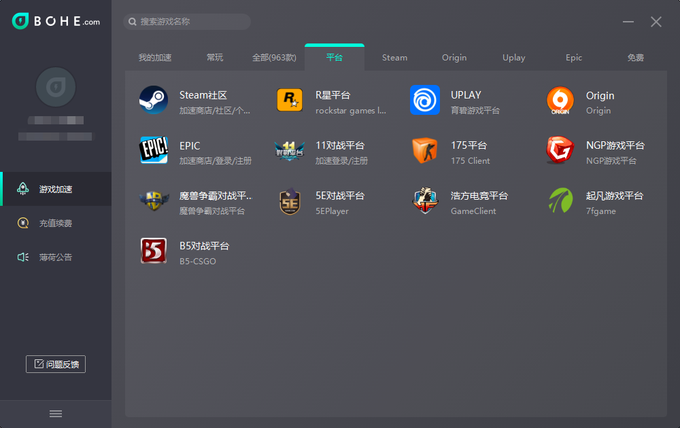Minimize the BOHE window
The height and width of the screenshot is (428, 680).
[x=628, y=22]
